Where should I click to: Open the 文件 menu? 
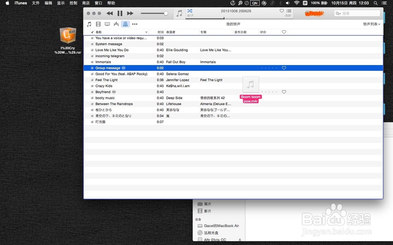point(36,3)
